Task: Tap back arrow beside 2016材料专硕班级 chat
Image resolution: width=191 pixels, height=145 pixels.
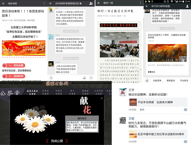Action: click(x=51, y=3)
